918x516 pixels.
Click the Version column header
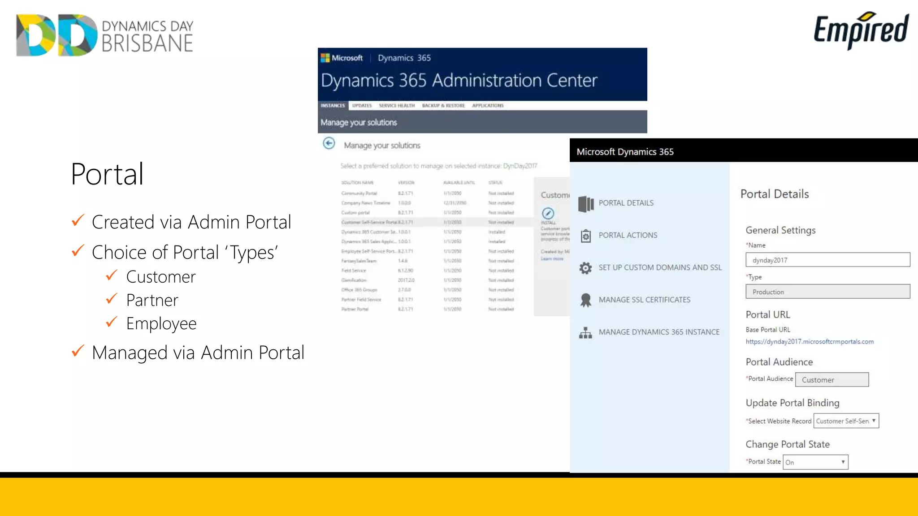406,183
